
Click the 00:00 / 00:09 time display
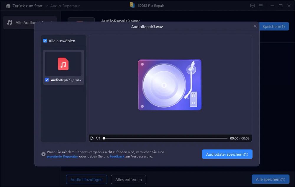[x=240, y=139]
